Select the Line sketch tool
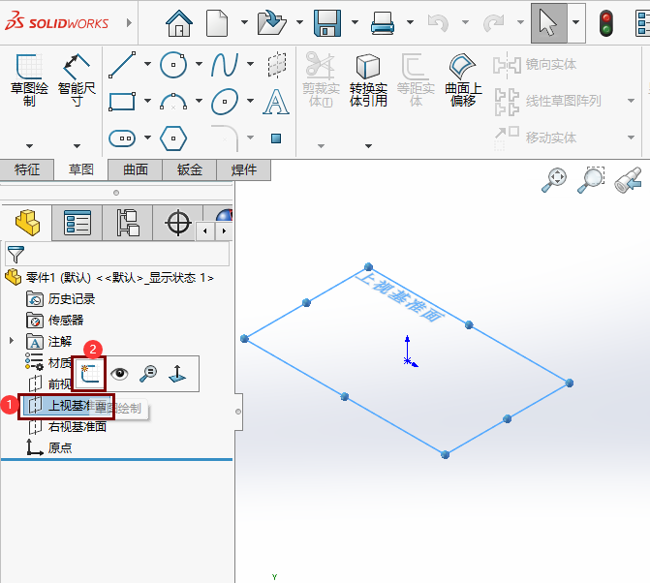Viewport: 650px width, 583px height. pos(122,65)
